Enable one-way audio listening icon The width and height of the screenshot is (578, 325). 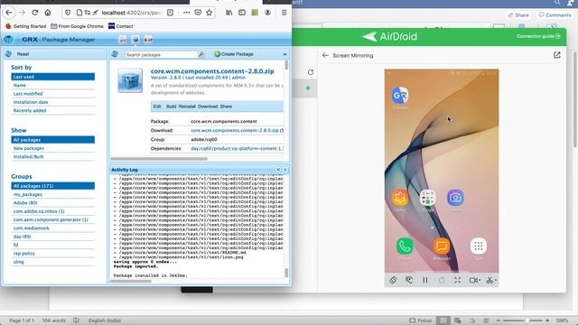(409, 280)
